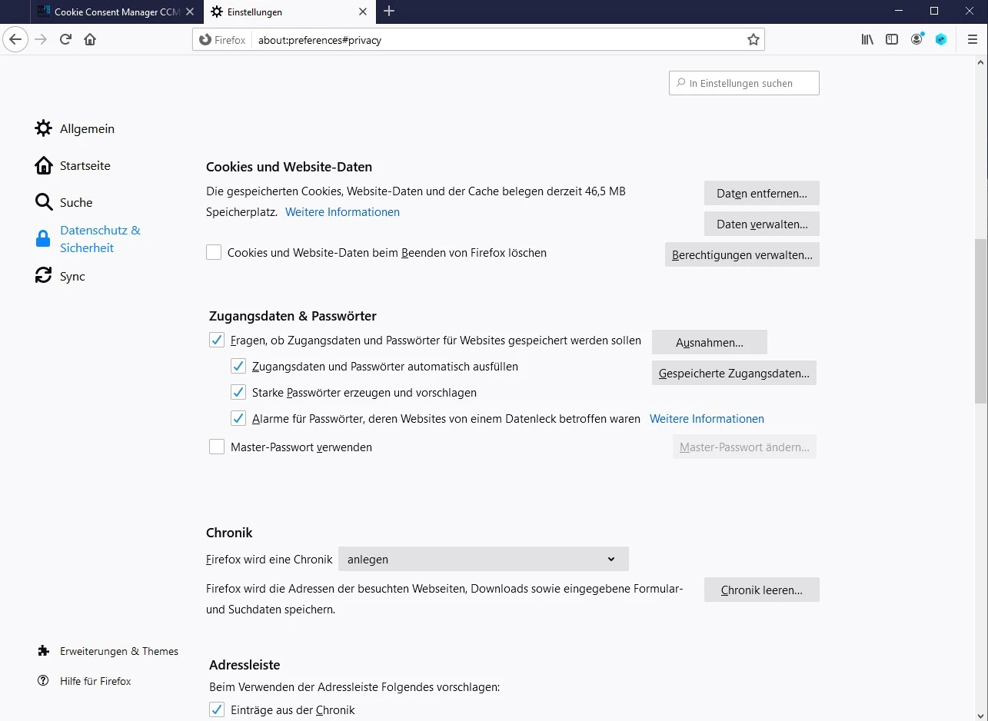This screenshot has height=721, width=988.
Task: Bookmark this page with star icon
Action: [753, 39]
